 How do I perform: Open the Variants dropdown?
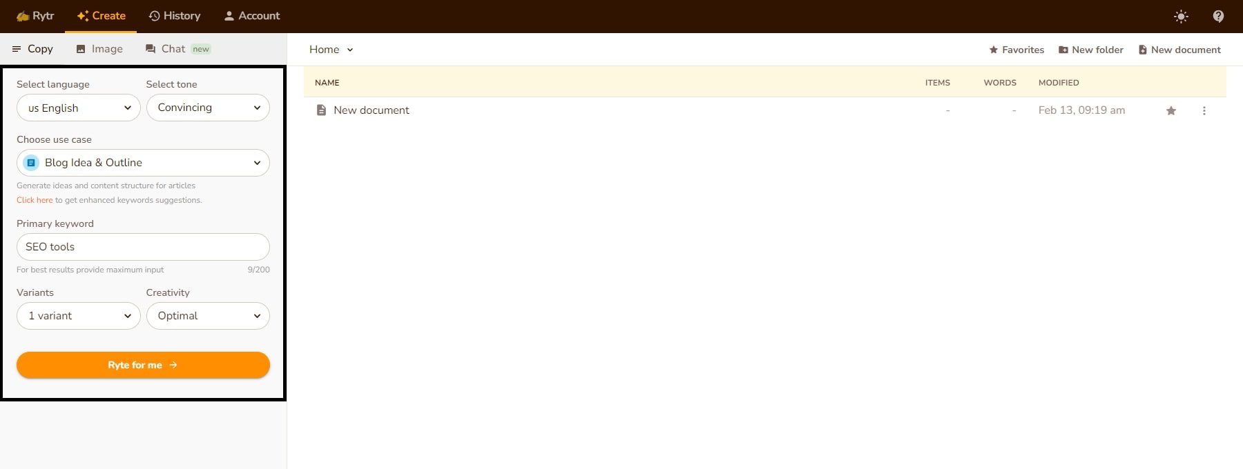click(79, 316)
